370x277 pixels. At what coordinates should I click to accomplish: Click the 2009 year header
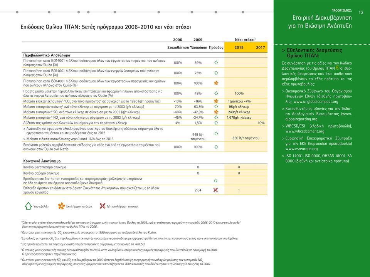[x=198, y=40]
